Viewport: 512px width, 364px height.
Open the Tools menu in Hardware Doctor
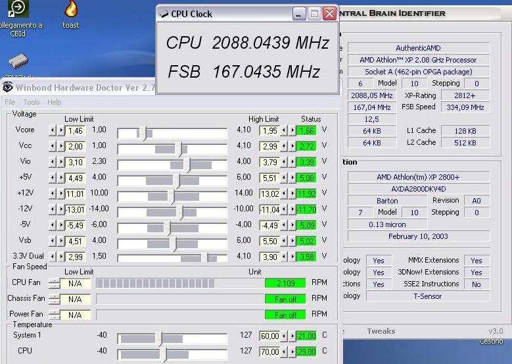pyautogui.click(x=32, y=102)
